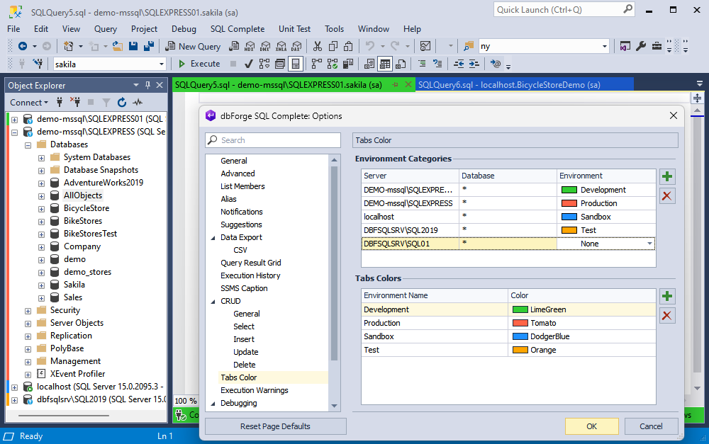Click the Navigate Backward arrow icon
This screenshot has width=709, height=444.
[x=22, y=46]
